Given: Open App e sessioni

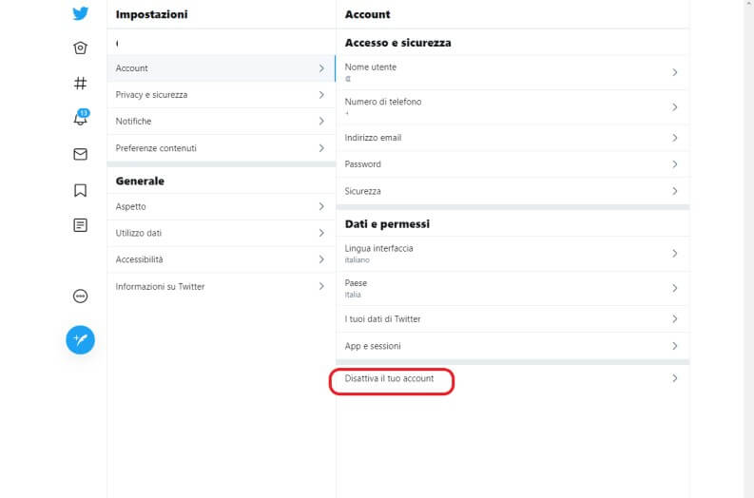Looking at the screenshot, I should (x=513, y=346).
